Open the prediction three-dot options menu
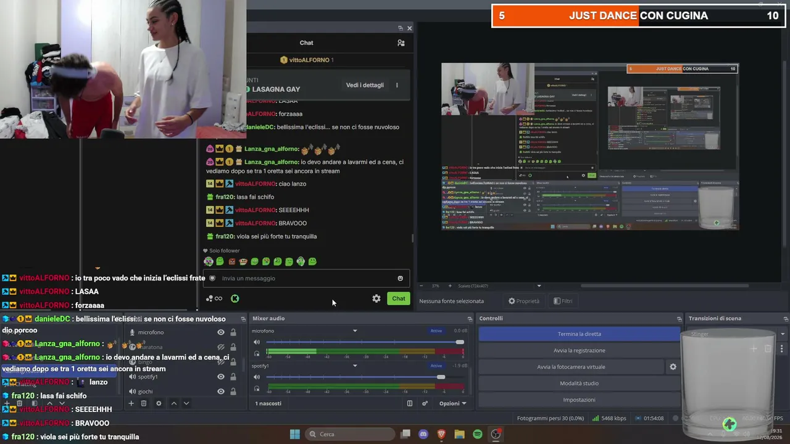Image resolution: width=790 pixels, height=444 pixels. [397, 85]
